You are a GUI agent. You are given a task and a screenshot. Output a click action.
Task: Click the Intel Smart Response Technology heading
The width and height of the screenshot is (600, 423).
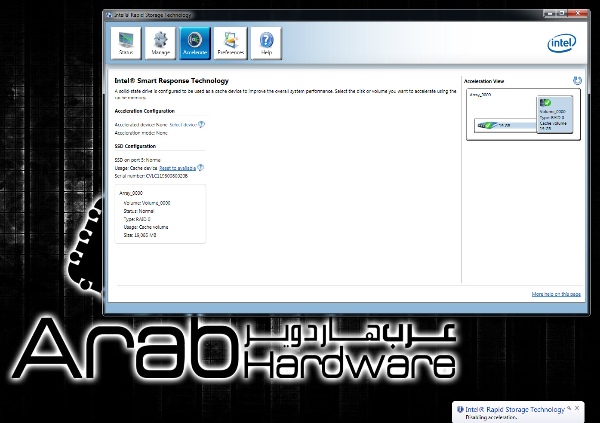coord(172,81)
